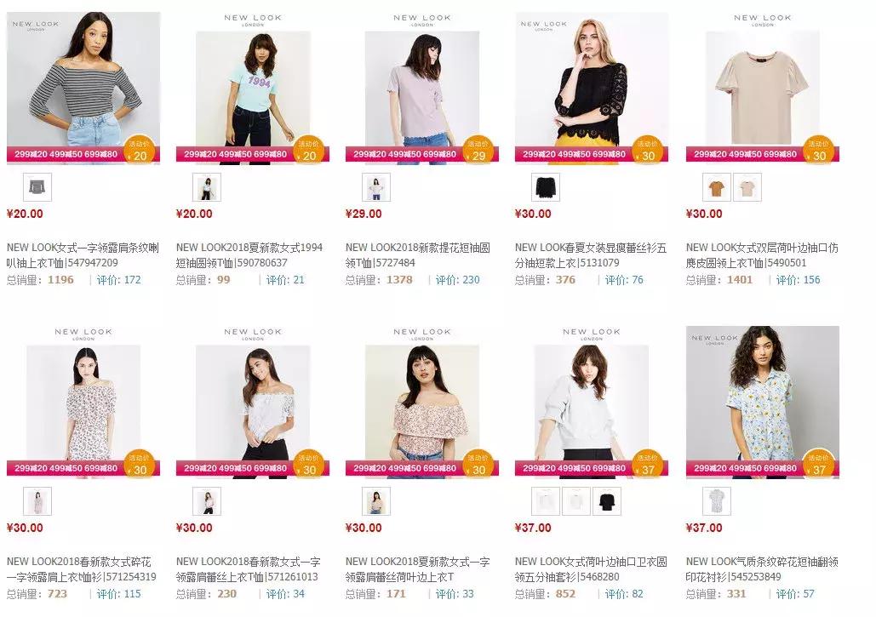This screenshot has height=617, width=876.
Task: Open product title ending in 5490501
Action: click(762, 255)
